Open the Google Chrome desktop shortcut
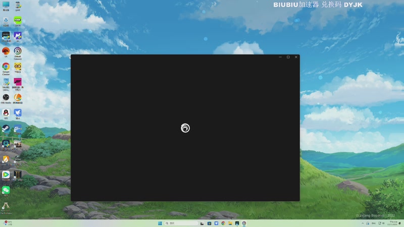The image size is (404, 227). point(6,69)
